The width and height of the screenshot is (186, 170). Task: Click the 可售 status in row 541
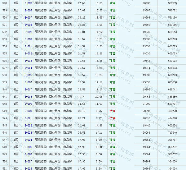(x=112, y=97)
